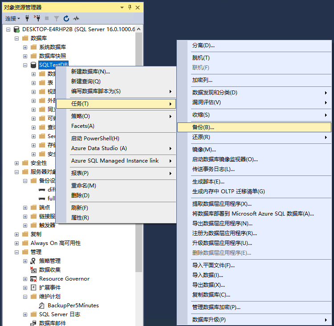Collapse the 管理 folder
The width and height of the screenshot is (334, 326).
[x=16, y=252]
